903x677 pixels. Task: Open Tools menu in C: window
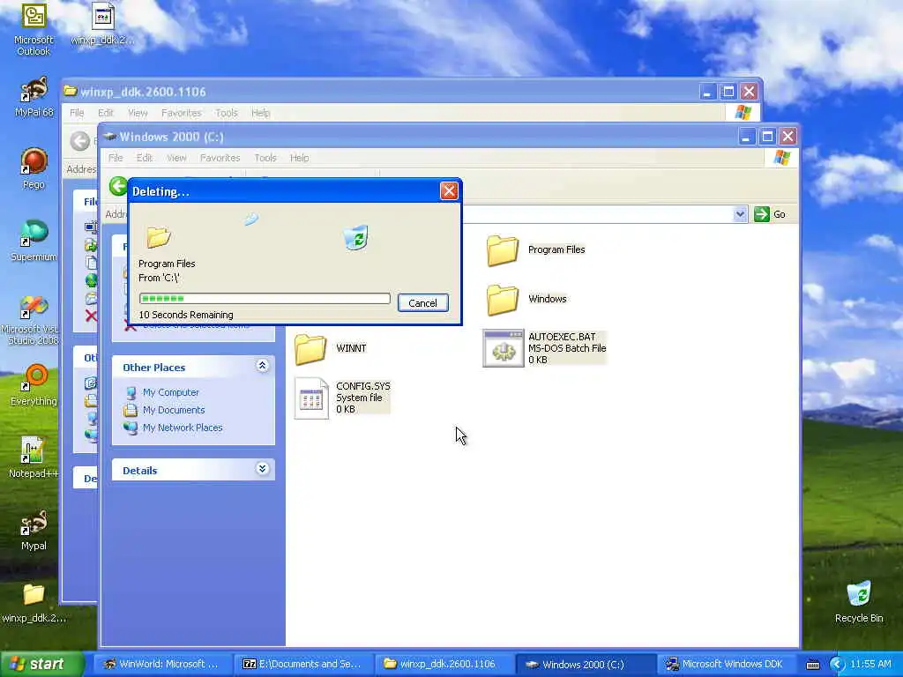point(265,158)
